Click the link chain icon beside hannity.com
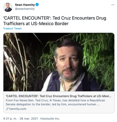Screen dimensions: 117x122 7,109
